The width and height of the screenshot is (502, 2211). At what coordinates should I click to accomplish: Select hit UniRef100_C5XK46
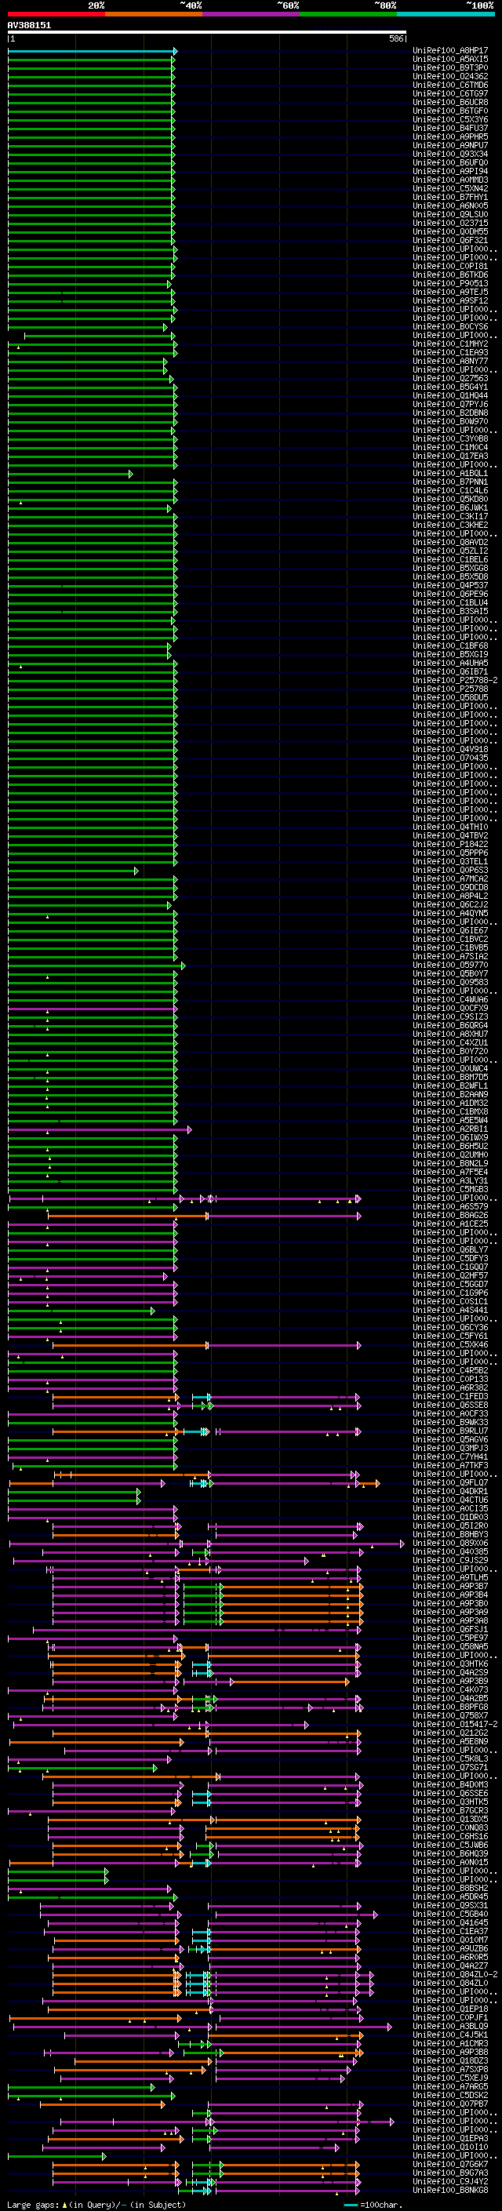coord(449,1344)
